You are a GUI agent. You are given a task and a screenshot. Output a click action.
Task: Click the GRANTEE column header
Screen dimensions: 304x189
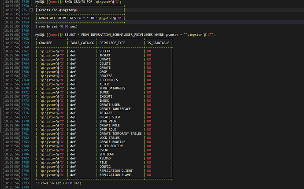click(x=45, y=43)
